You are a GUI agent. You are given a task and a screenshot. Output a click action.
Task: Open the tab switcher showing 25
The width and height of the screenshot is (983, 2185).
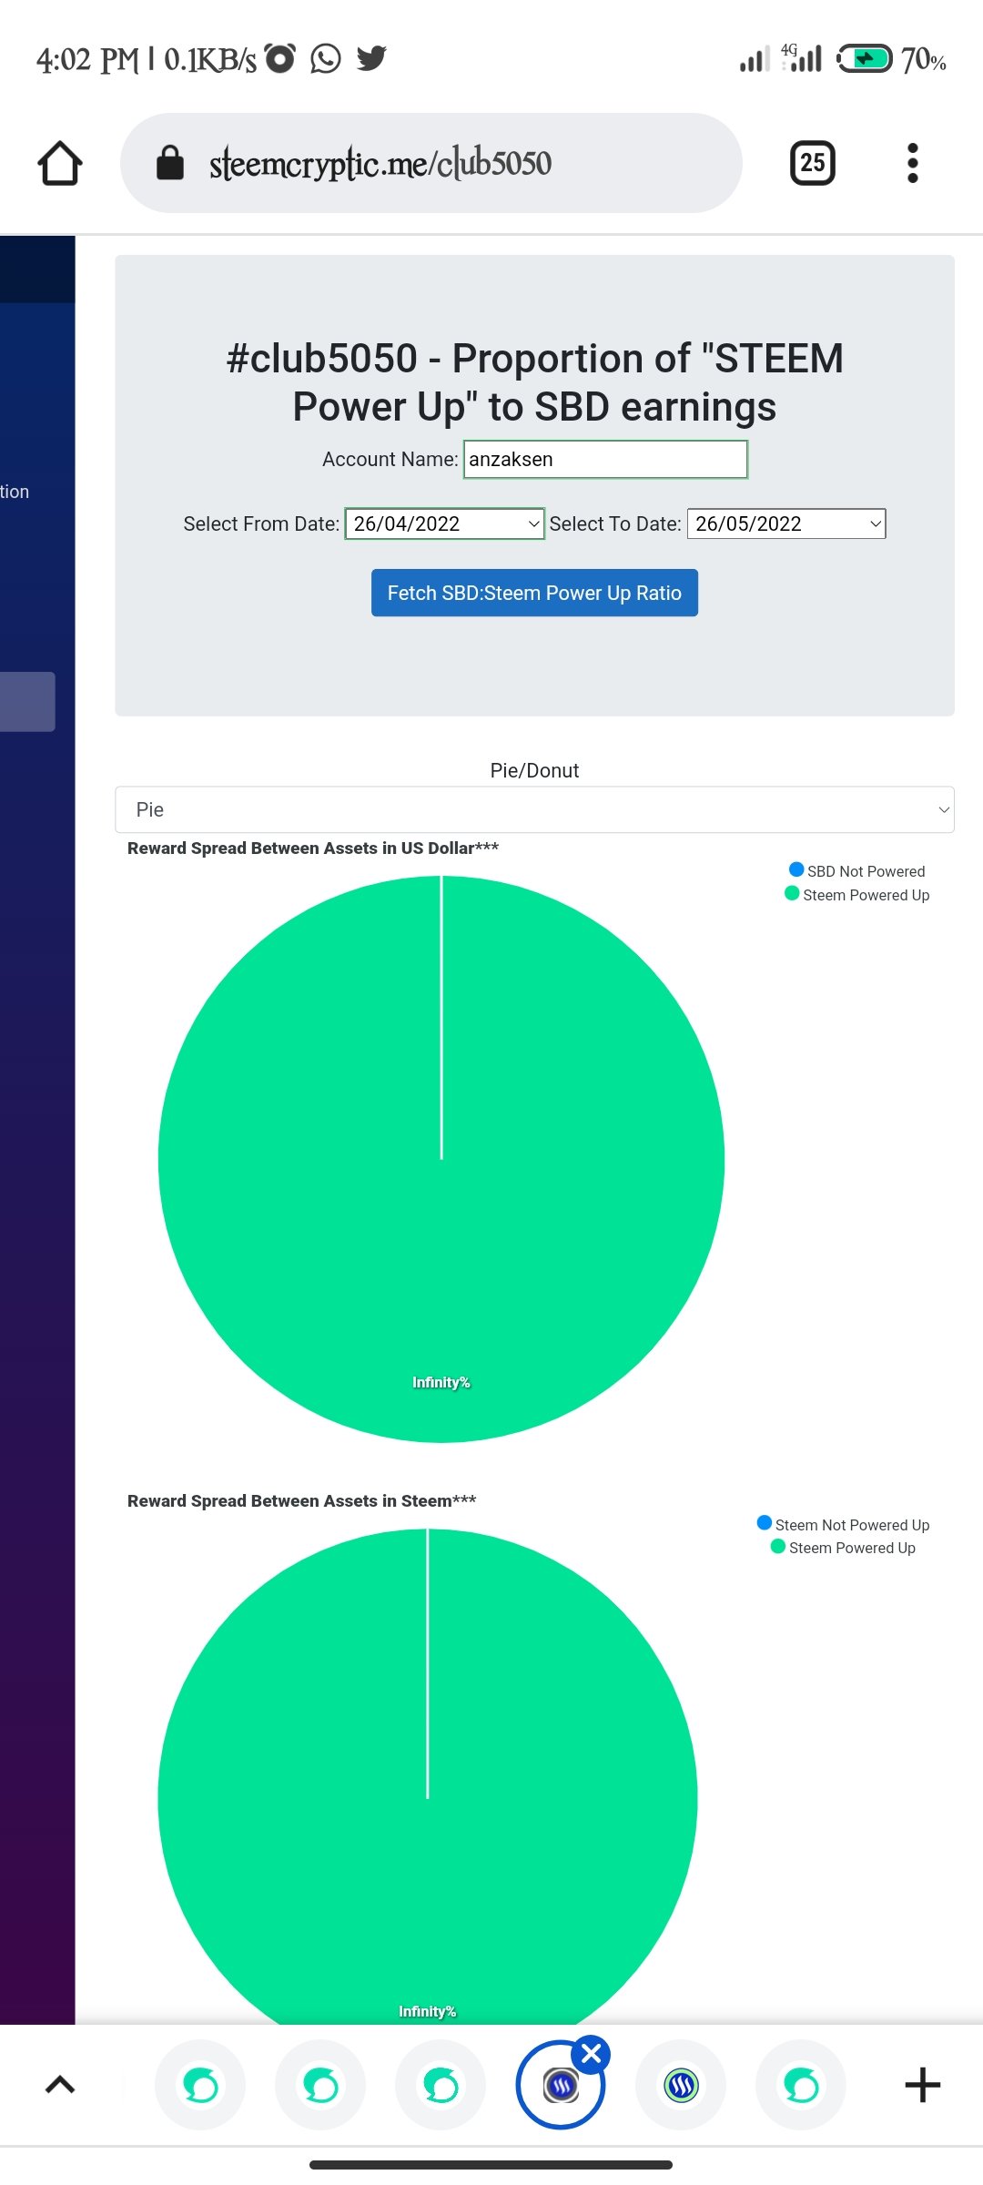click(812, 164)
